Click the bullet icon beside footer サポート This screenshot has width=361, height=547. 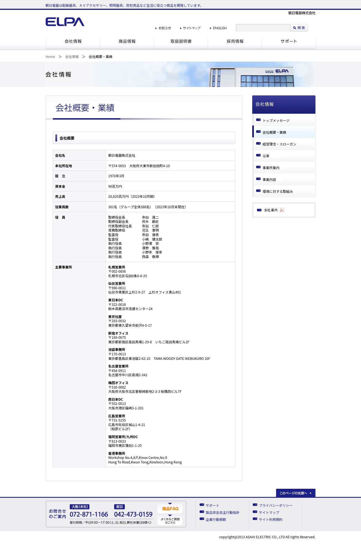[202, 505]
